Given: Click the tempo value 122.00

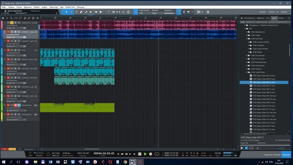Looking at the screenshot, I should click(217, 153).
